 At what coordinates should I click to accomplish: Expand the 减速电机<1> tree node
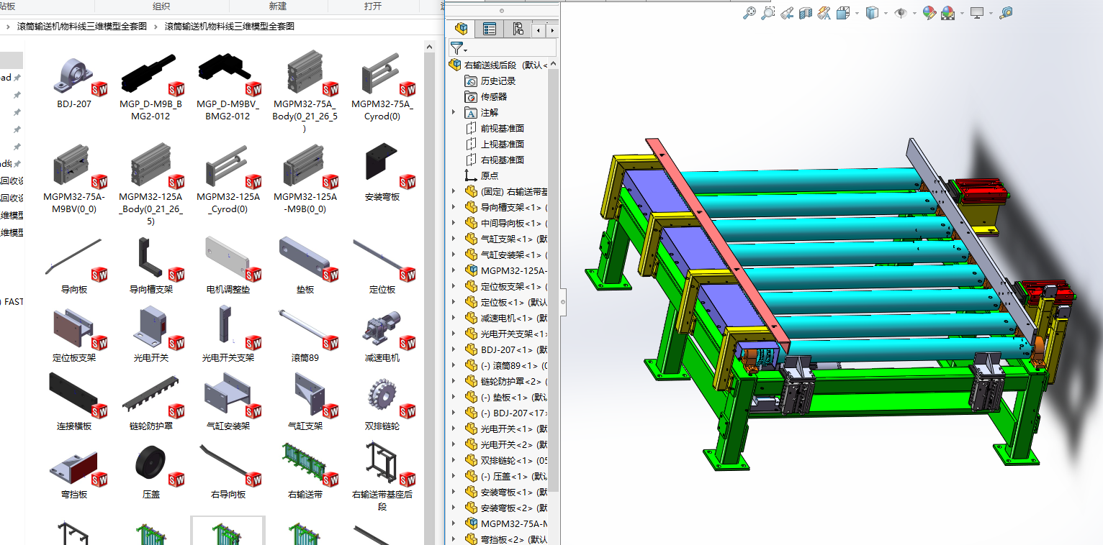(454, 318)
